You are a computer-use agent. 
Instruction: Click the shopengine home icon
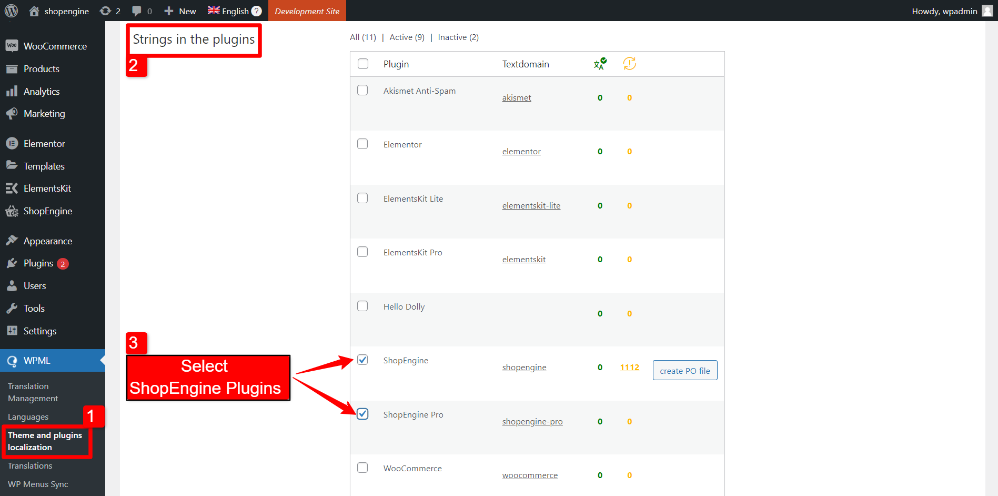34,11
